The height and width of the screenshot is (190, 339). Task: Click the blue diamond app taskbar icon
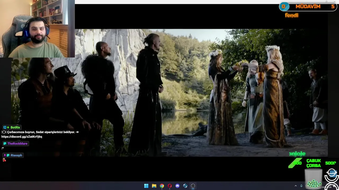click(185, 186)
